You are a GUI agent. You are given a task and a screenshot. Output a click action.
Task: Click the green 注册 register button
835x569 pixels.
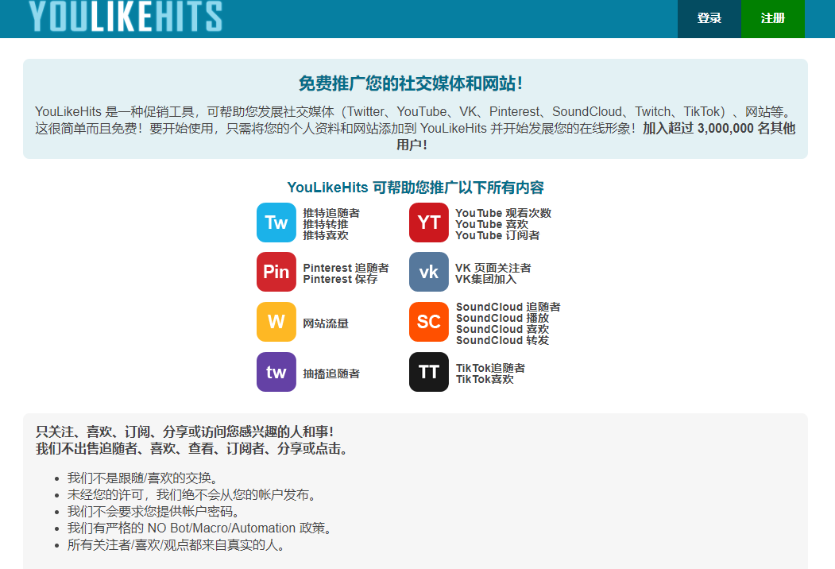(772, 18)
